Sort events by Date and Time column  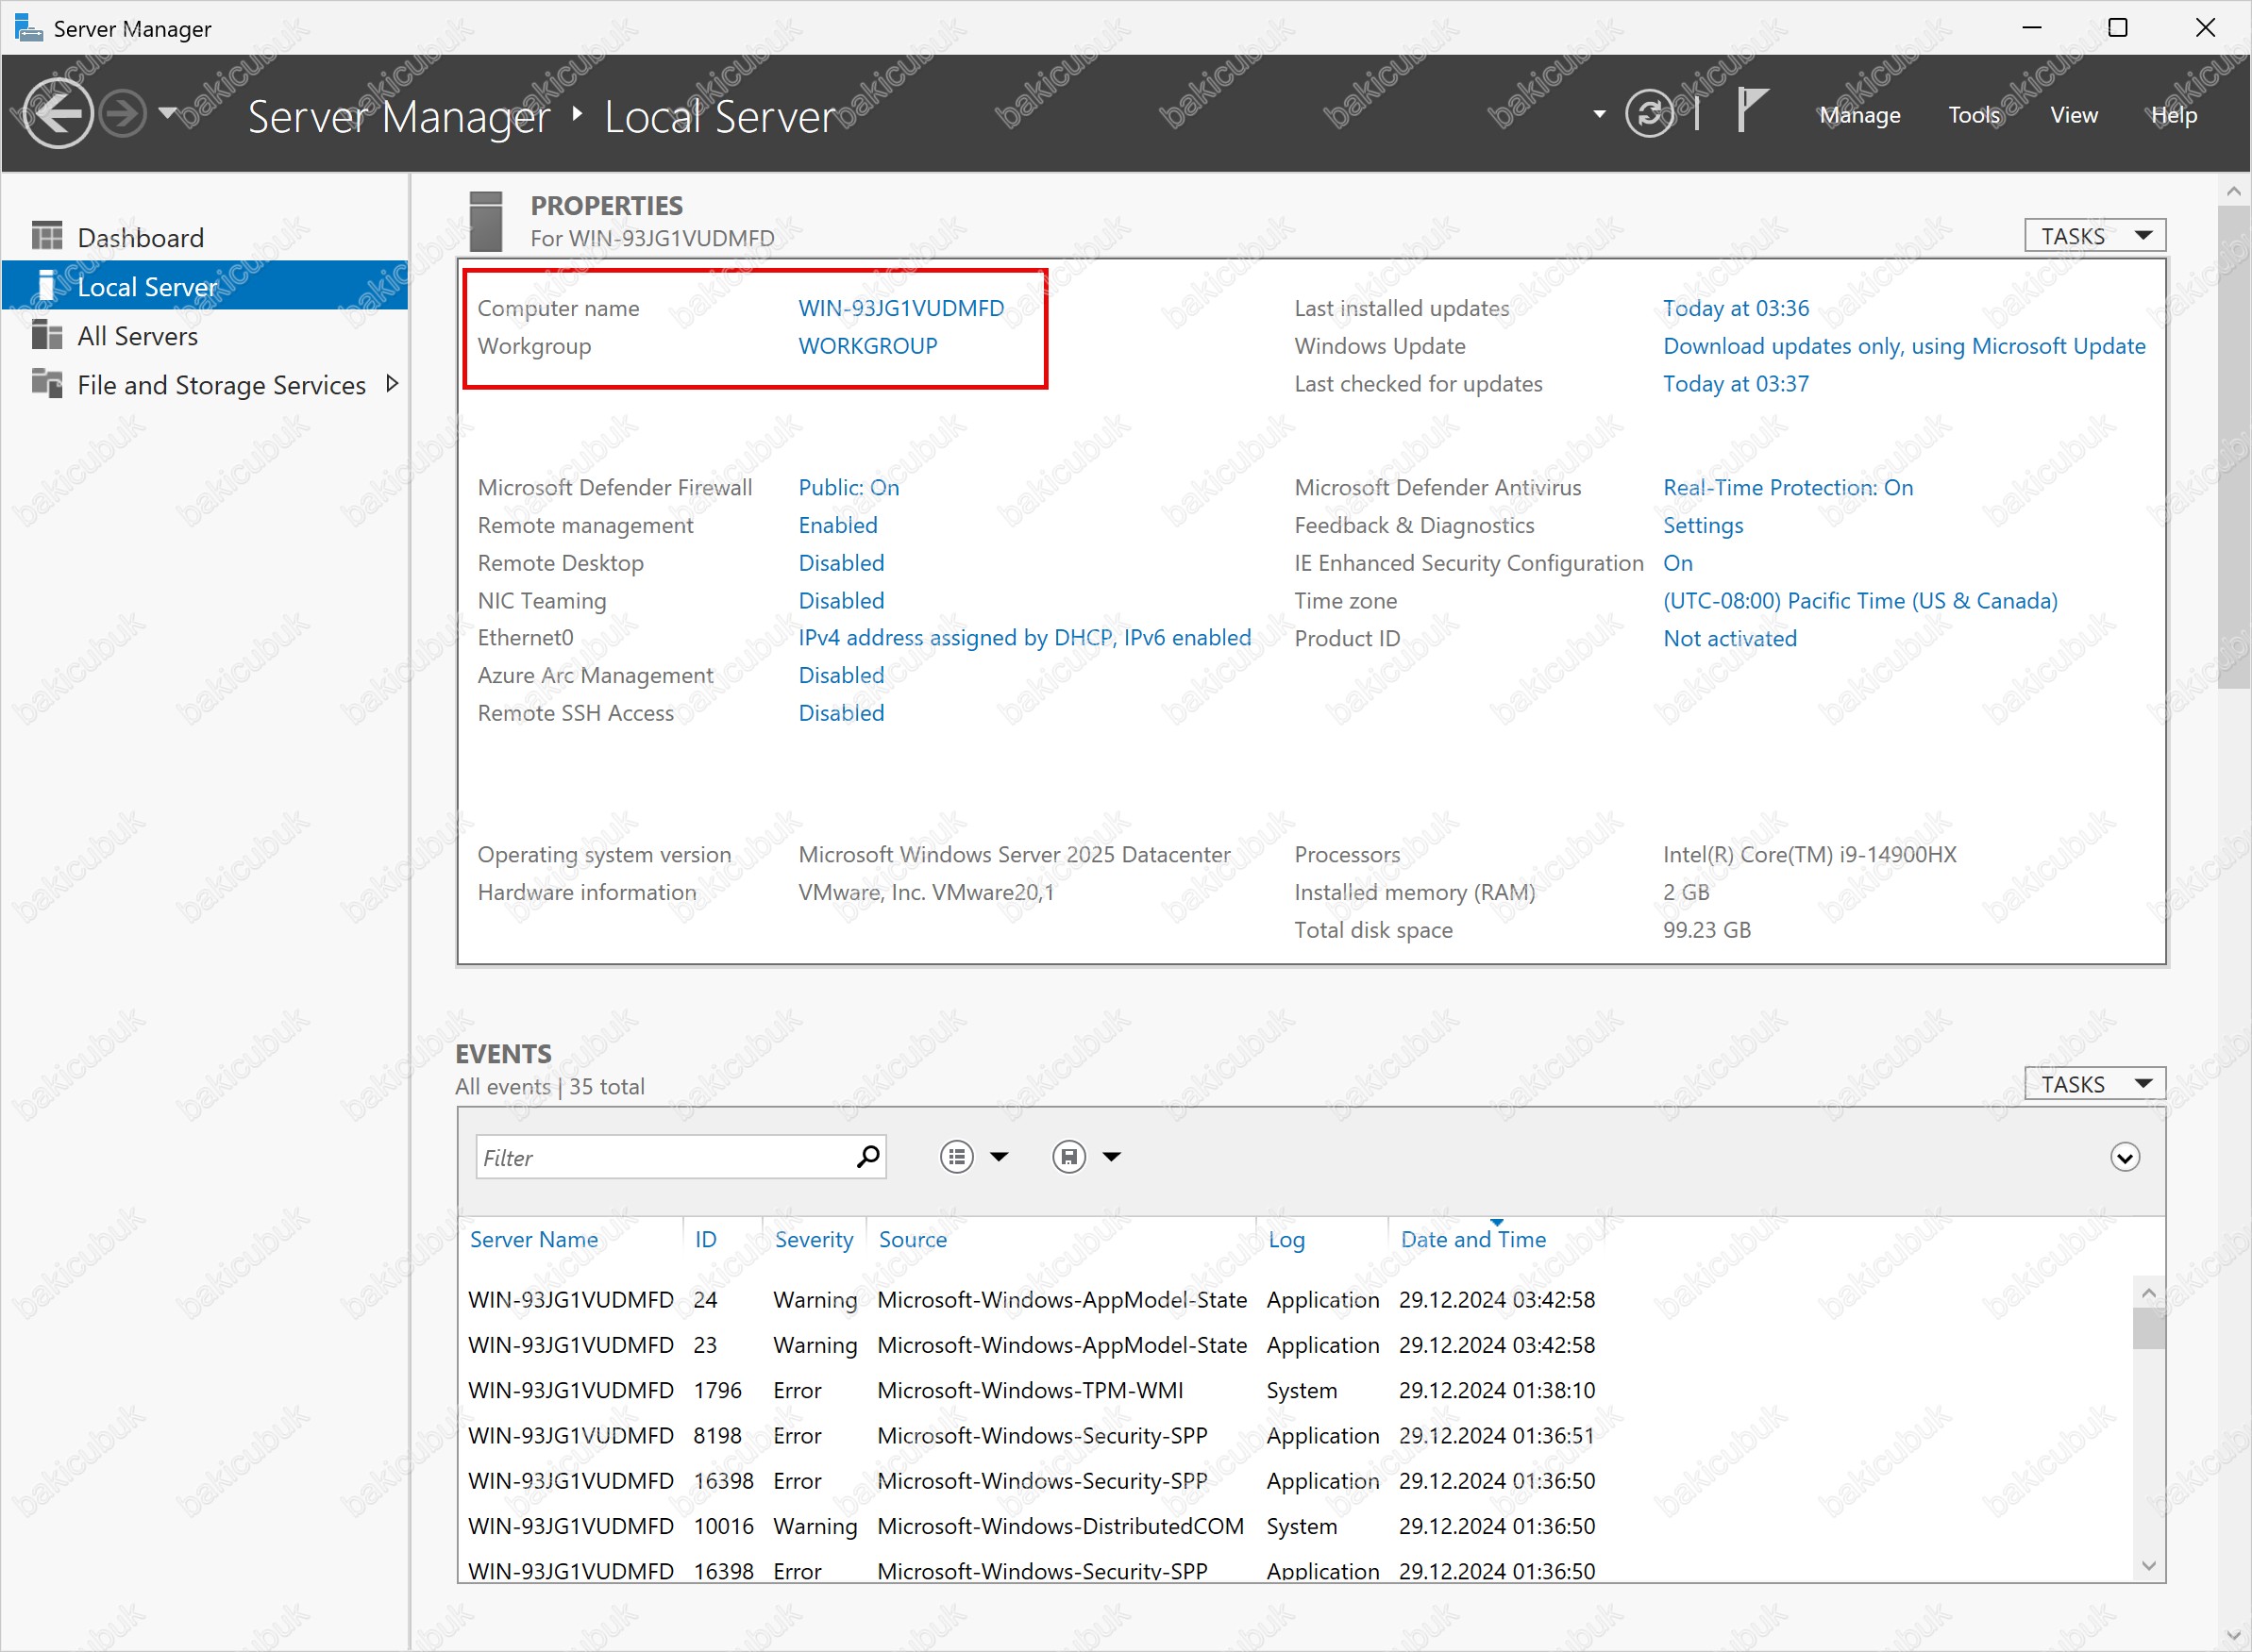pos(1472,1239)
